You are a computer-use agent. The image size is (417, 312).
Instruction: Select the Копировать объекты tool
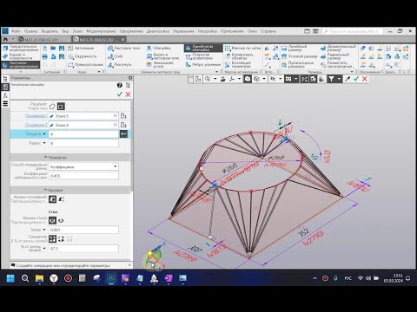[239, 56]
